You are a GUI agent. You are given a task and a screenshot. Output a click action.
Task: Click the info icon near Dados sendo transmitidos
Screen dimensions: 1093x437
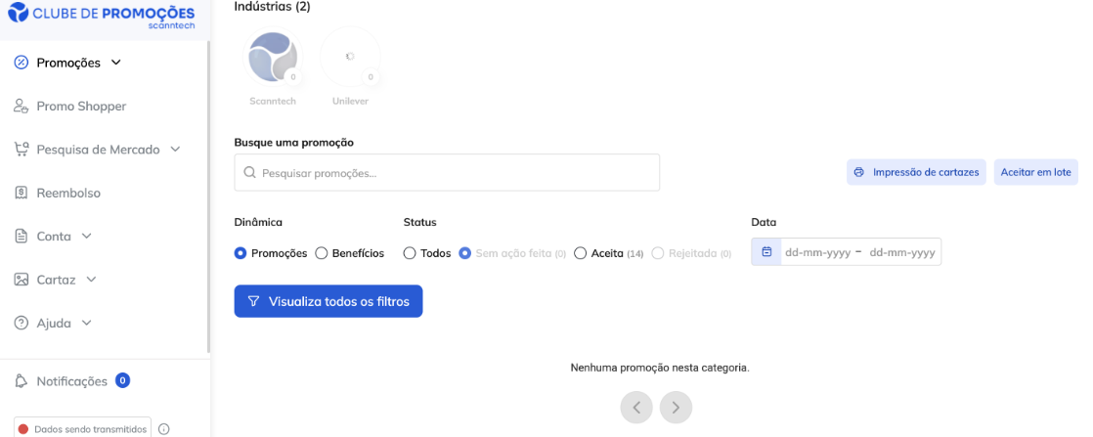164,429
